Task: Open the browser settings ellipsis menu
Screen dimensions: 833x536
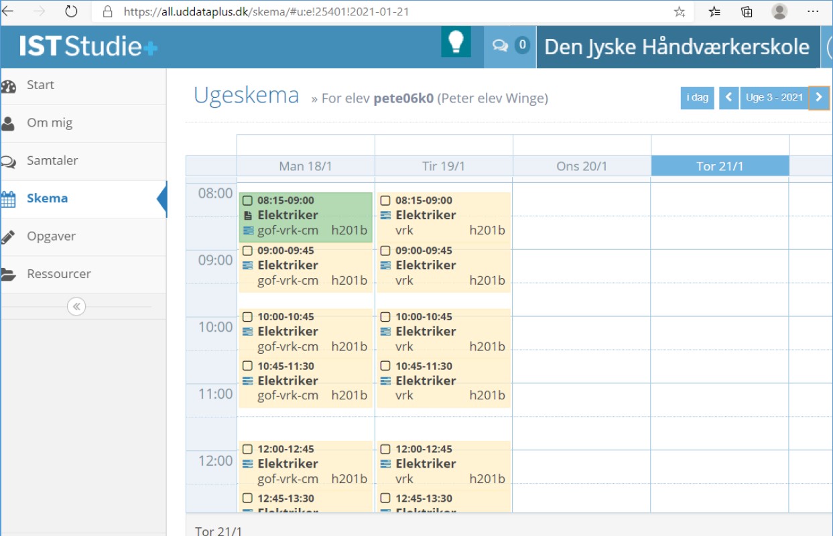Action: coord(813,11)
